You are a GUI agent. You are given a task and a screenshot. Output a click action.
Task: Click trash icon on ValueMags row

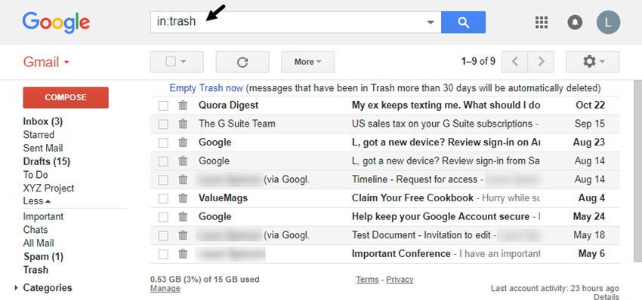click(x=183, y=198)
